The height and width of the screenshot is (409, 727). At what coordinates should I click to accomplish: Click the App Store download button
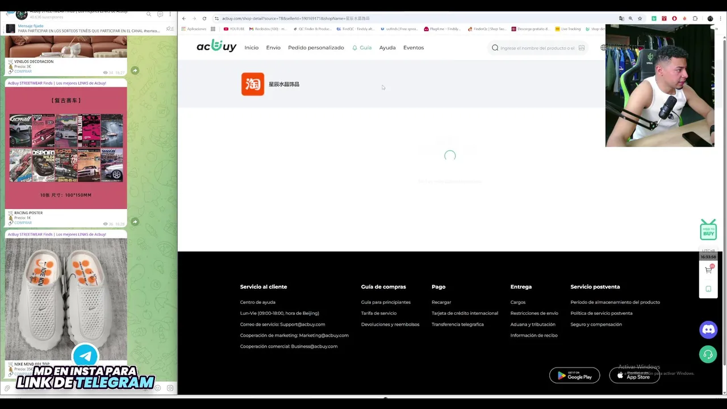pyautogui.click(x=634, y=375)
